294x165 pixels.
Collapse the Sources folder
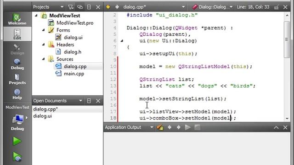click(44, 59)
